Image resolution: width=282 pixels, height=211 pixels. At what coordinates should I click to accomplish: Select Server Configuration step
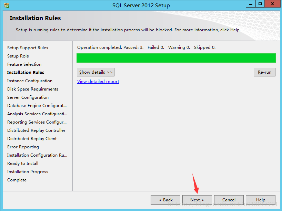[28, 97]
